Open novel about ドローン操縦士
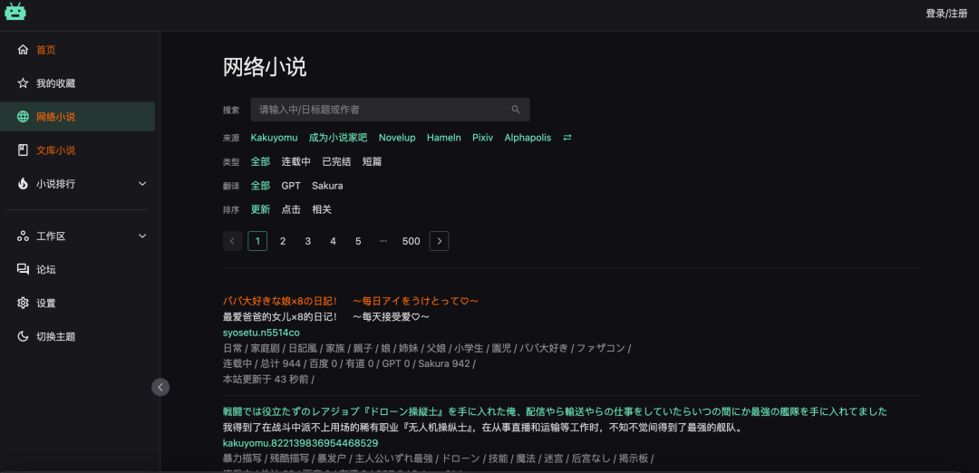The height and width of the screenshot is (473, 979). (x=555, y=412)
